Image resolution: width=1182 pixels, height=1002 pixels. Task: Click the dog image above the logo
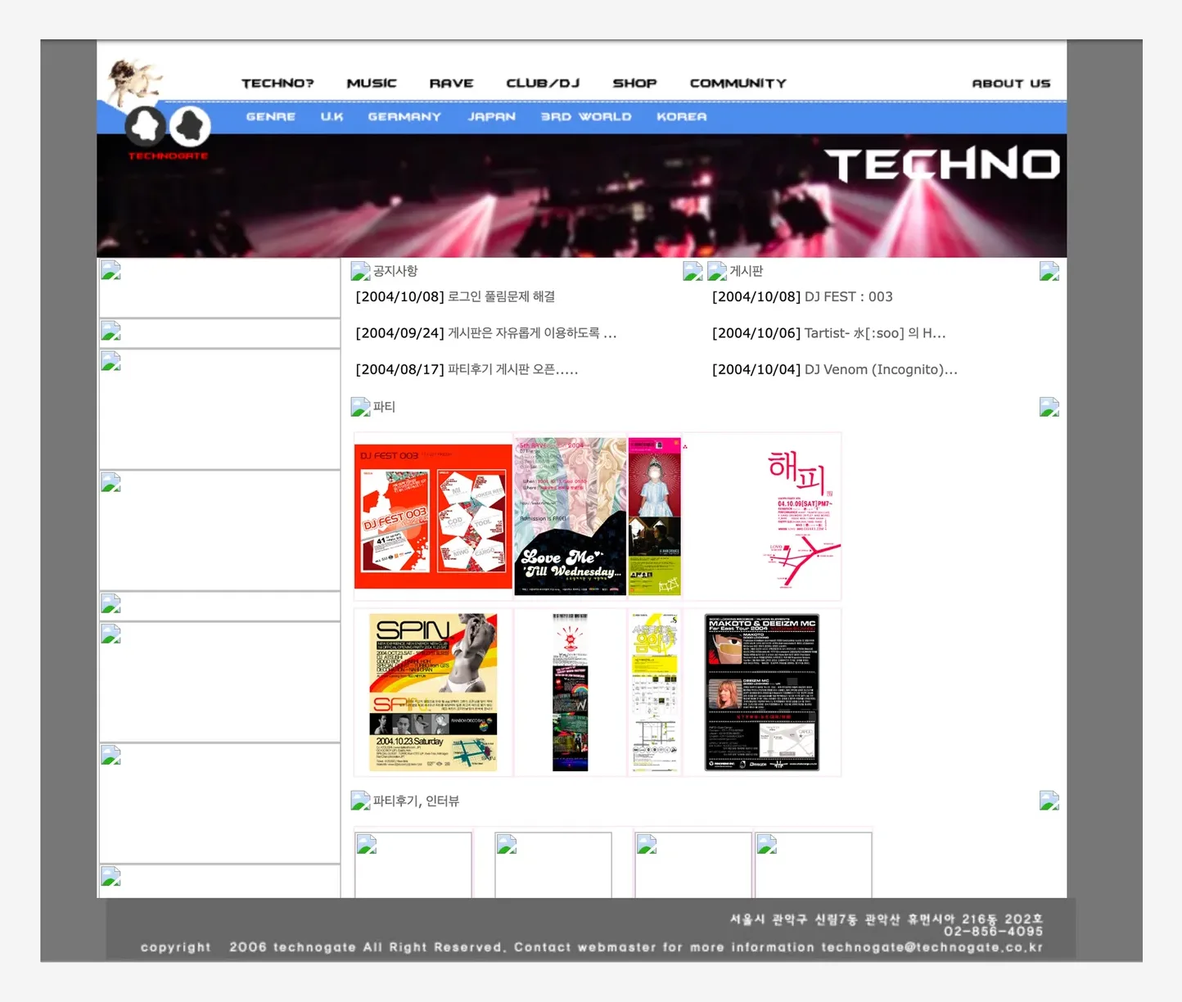click(134, 80)
